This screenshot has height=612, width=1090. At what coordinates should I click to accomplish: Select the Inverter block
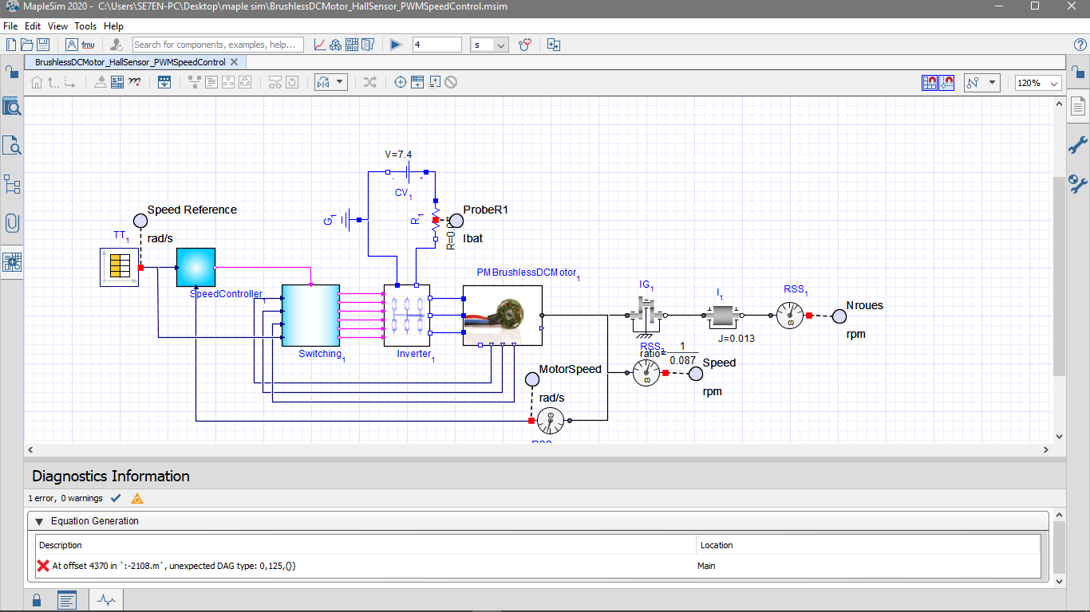(x=407, y=316)
